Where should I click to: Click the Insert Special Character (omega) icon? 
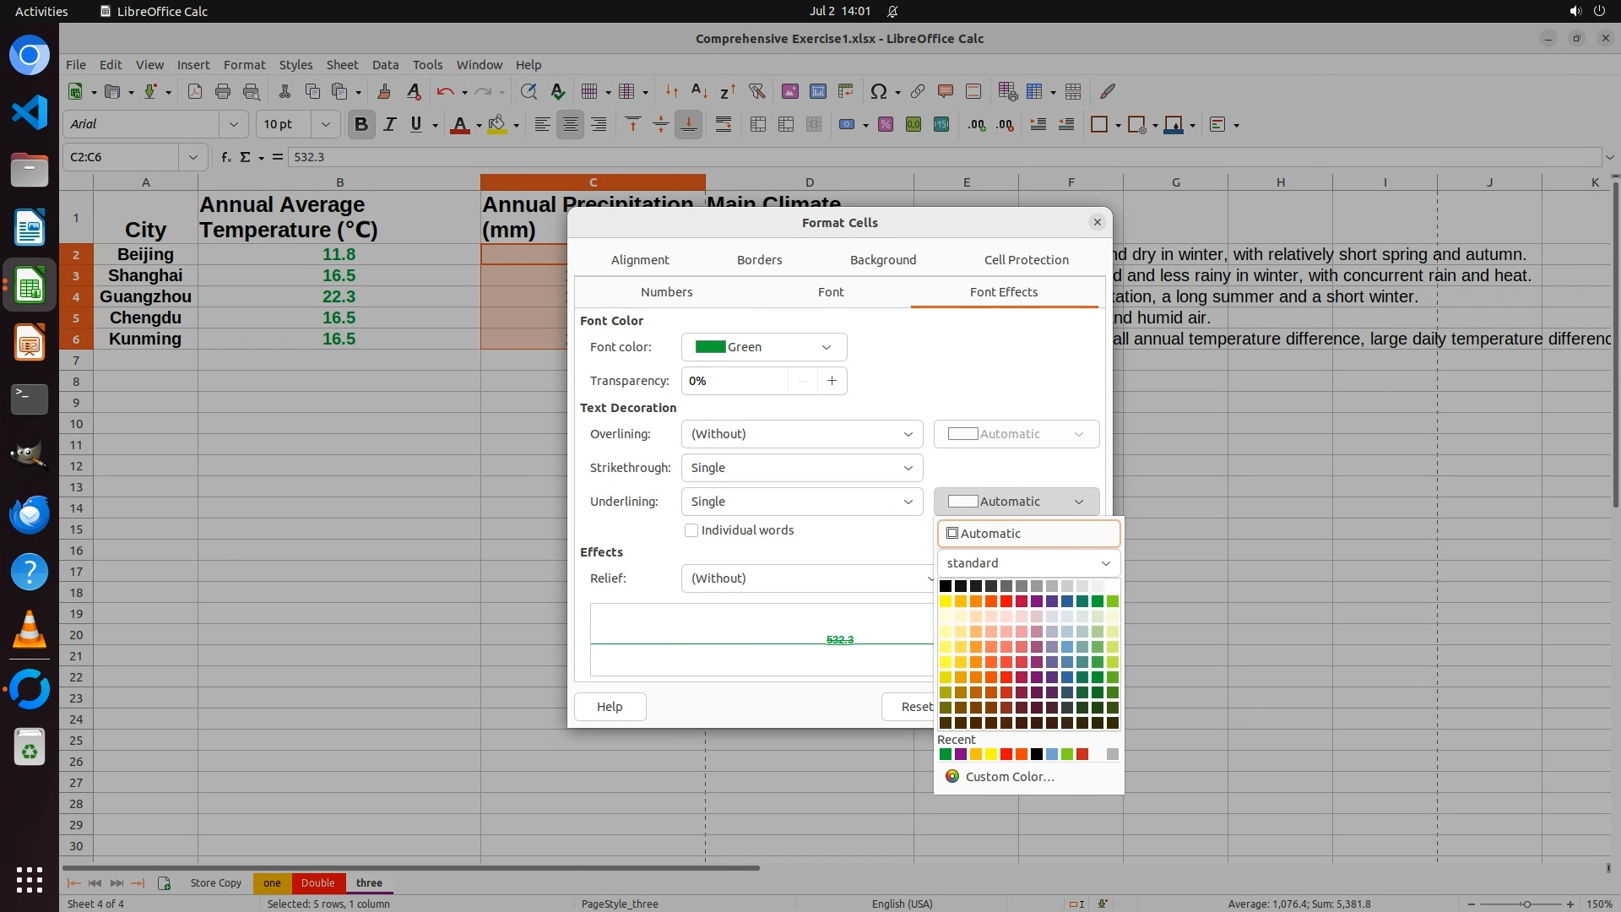coord(878,91)
